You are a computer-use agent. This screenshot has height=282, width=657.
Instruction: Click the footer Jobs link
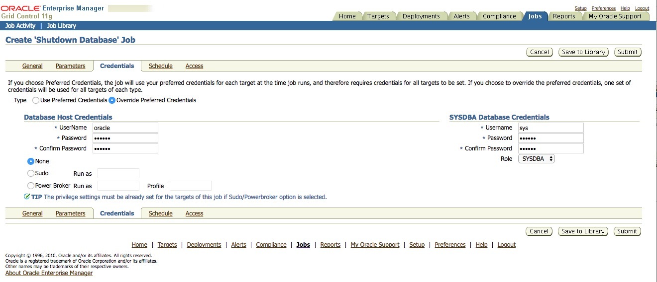[x=303, y=245]
